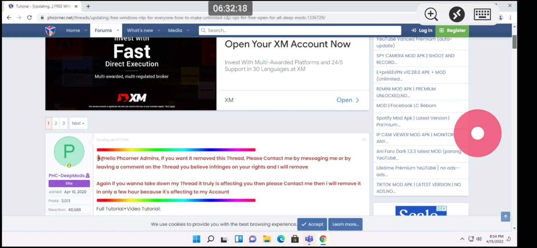This screenshot has height=248, width=537.
Task: Click Learn more about cookies
Action: (345, 224)
